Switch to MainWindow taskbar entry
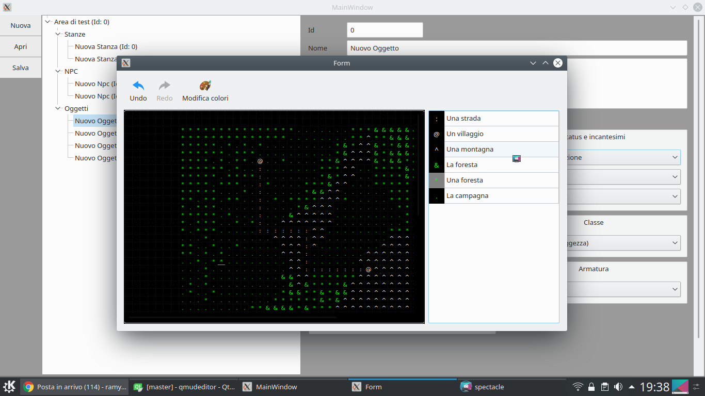 [x=293, y=387]
